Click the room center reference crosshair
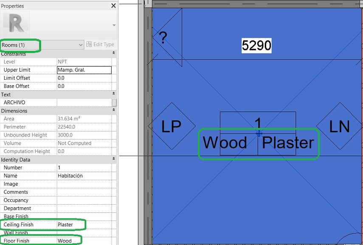The width and height of the screenshot is (363, 245). 258,134
